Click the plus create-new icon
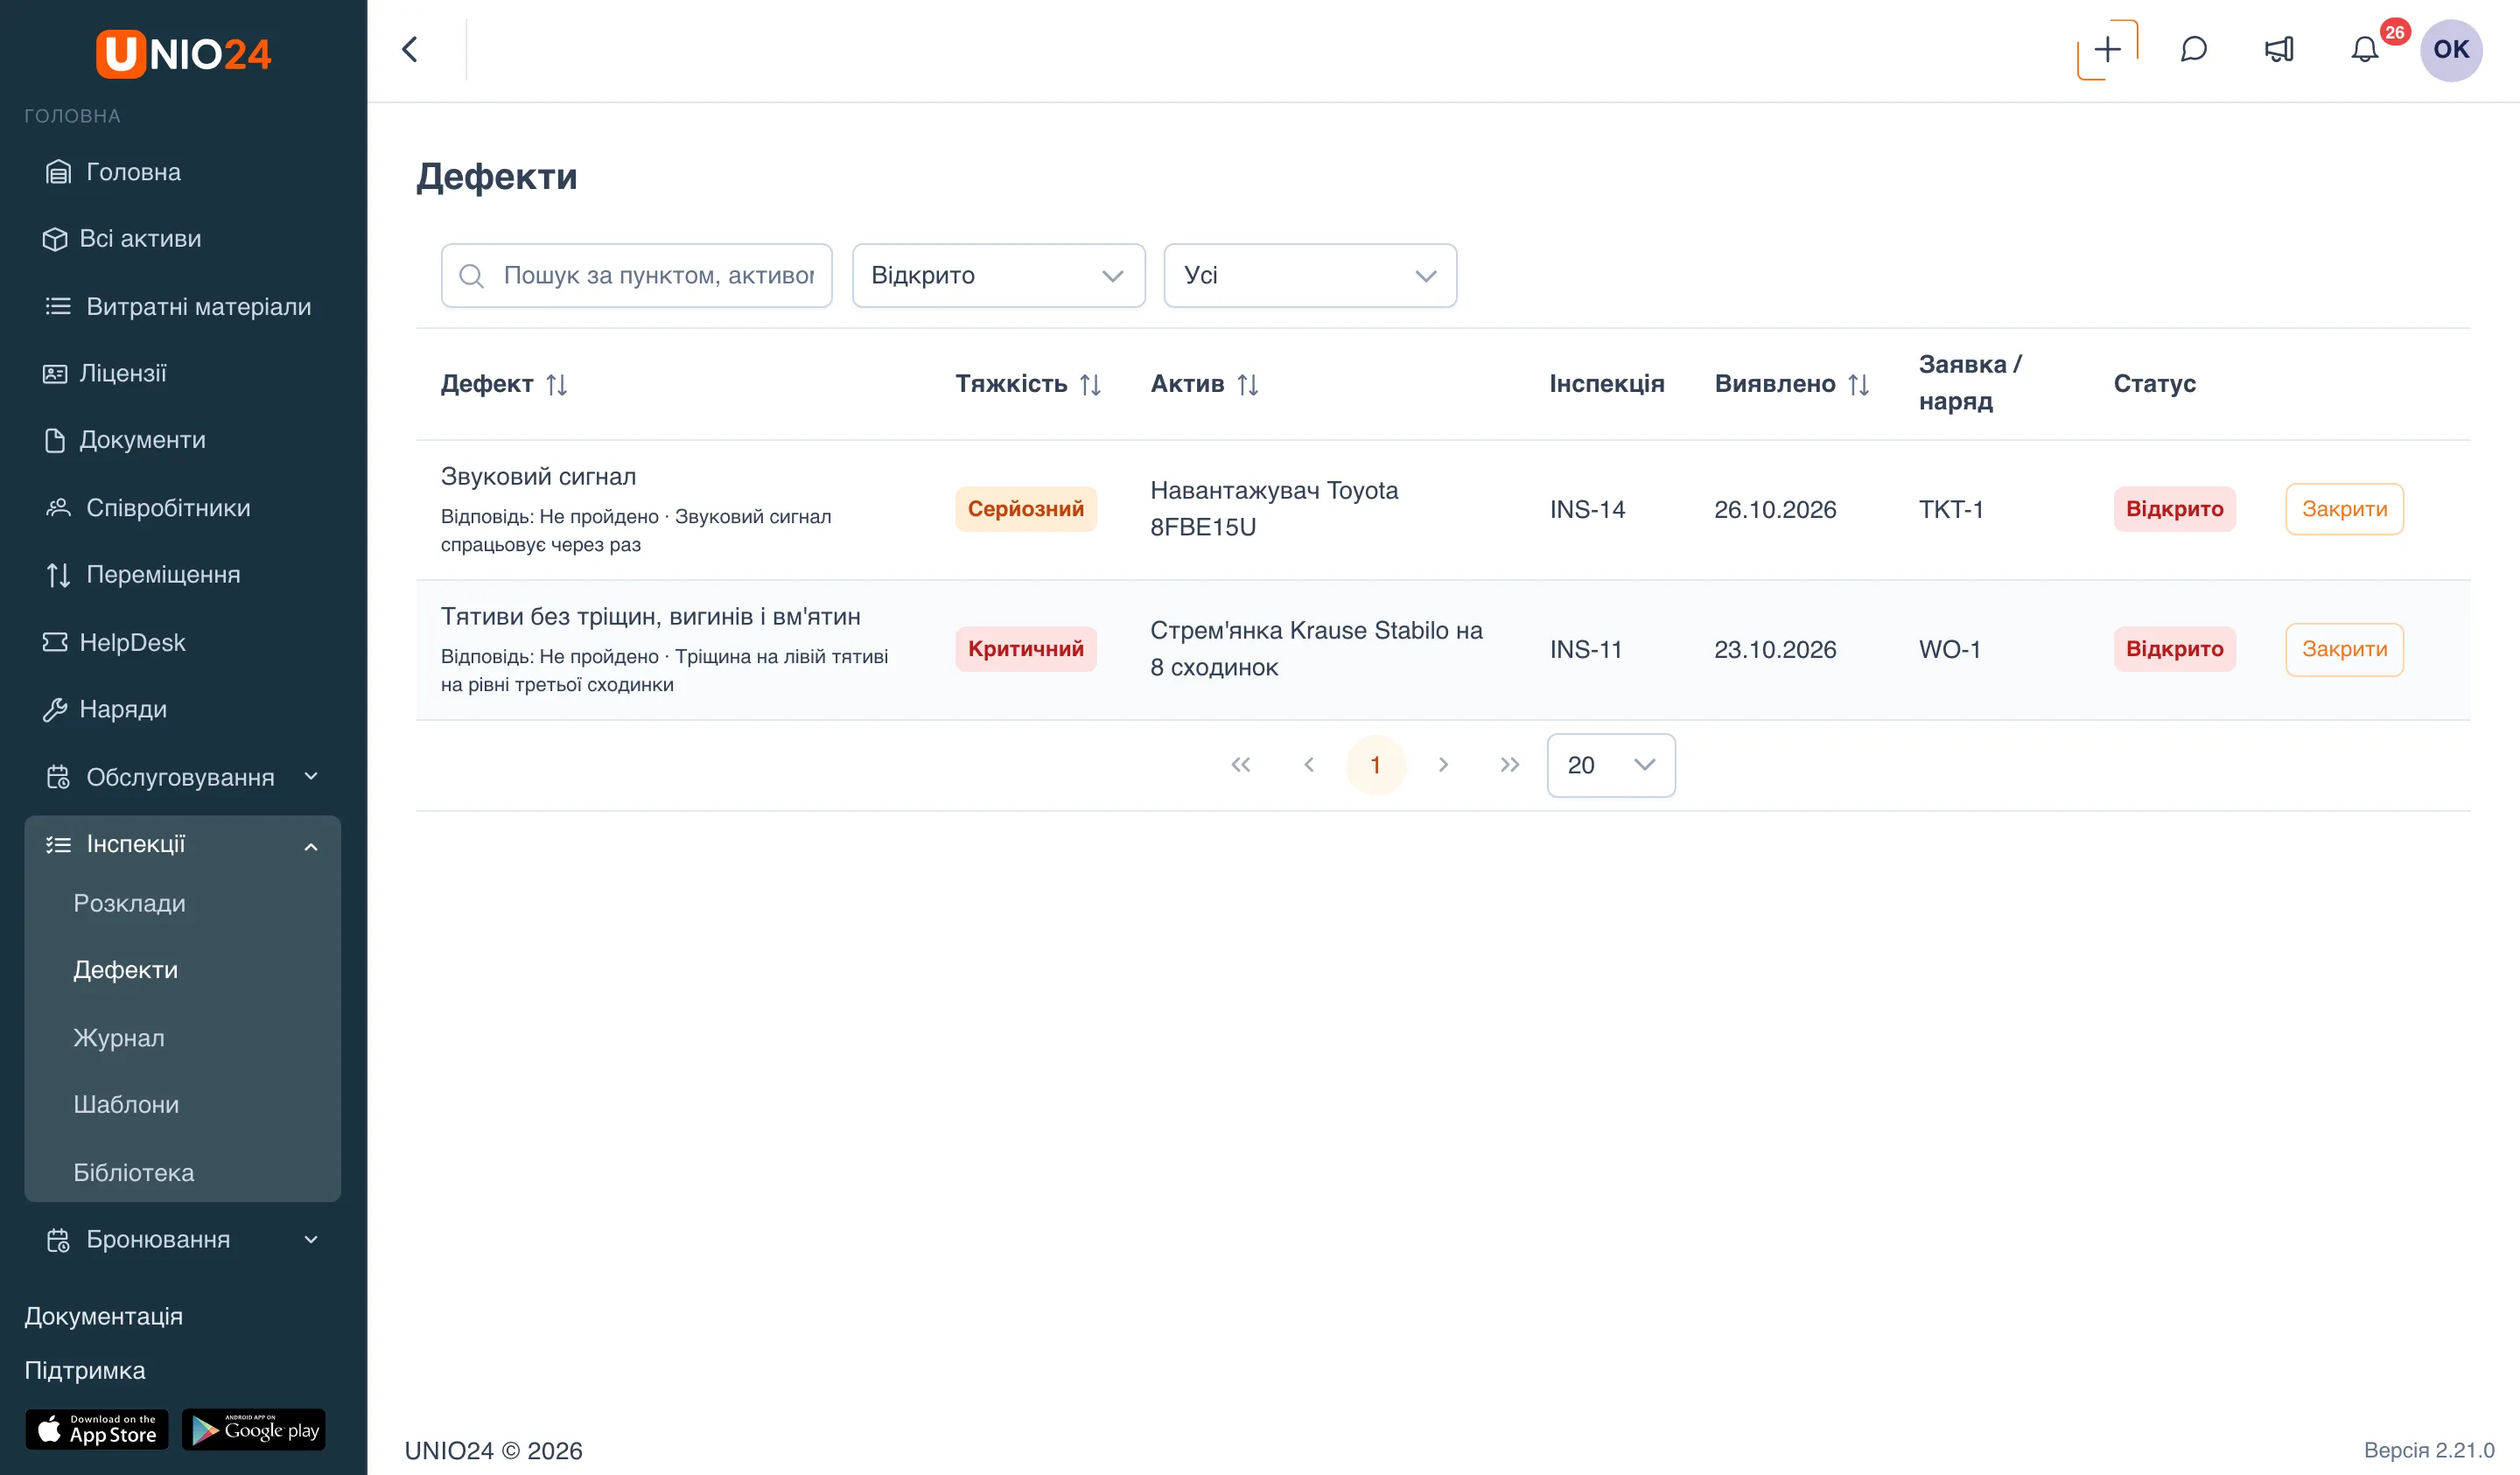The height and width of the screenshot is (1475, 2520). click(2107, 49)
